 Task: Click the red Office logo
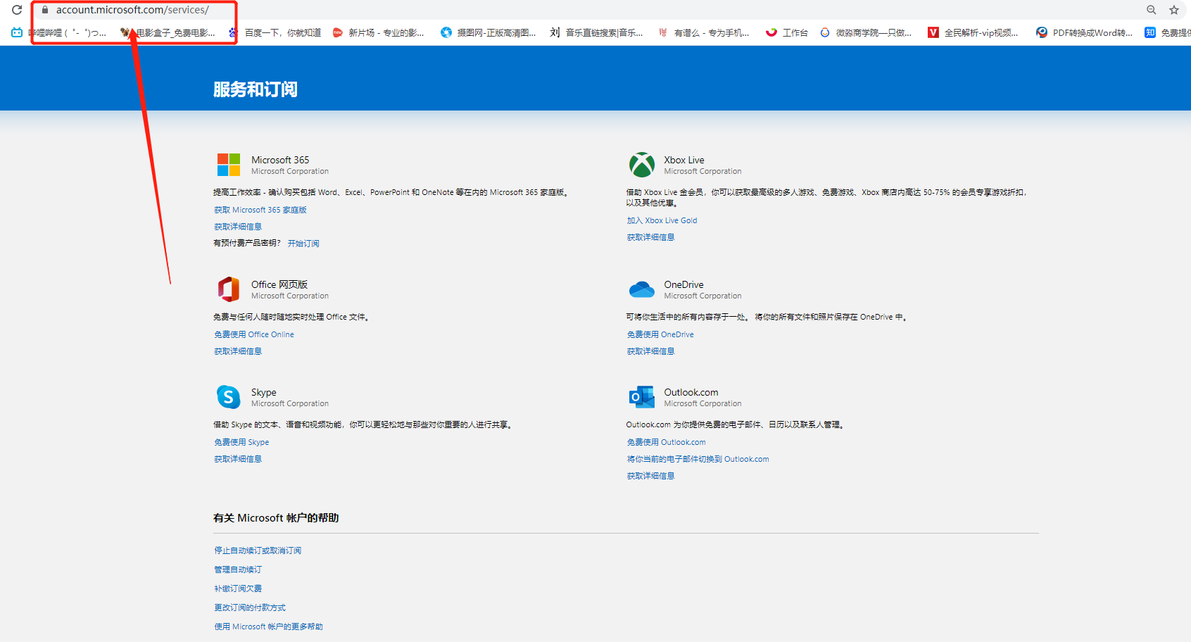click(229, 289)
